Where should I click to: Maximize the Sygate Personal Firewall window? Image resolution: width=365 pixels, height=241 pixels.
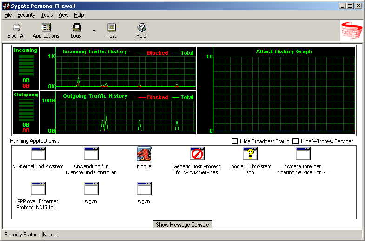point(350,6)
